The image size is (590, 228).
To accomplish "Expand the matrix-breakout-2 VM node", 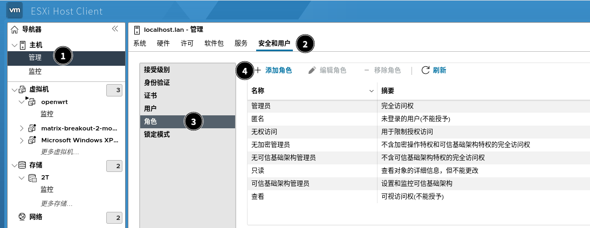I will pos(22,128).
